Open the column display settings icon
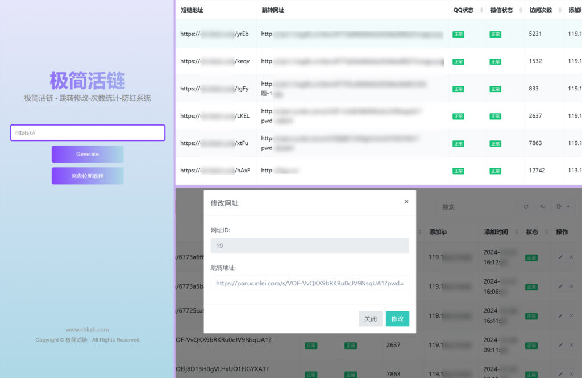The height and width of the screenshot is (378, 582). click(x=559, y=206)
